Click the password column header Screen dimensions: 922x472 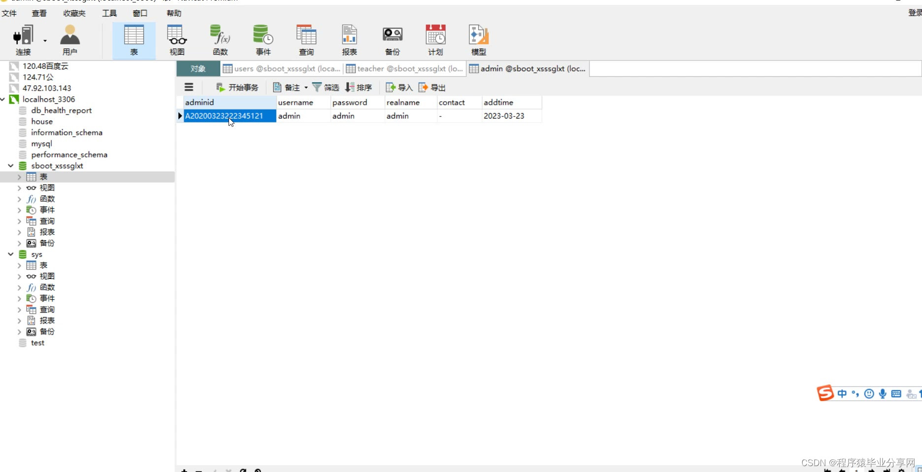358,102
